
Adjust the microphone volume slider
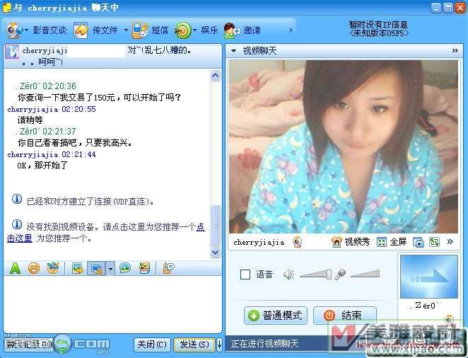coord(365,273)
